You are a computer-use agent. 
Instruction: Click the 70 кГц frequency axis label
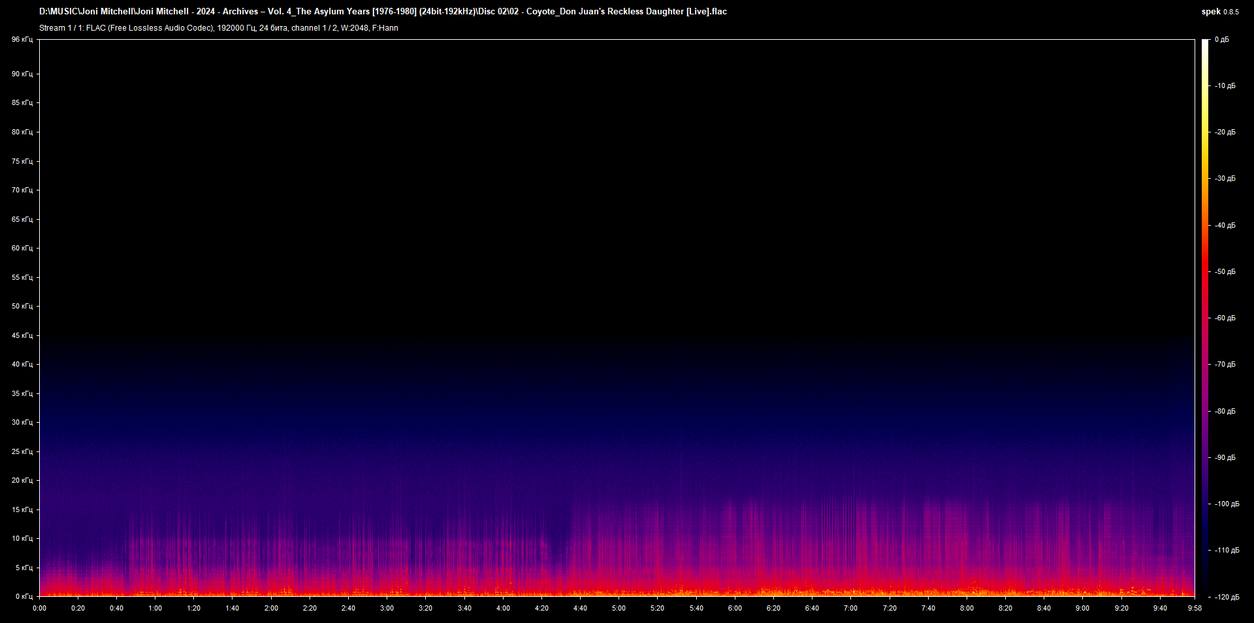coord(22,190)
